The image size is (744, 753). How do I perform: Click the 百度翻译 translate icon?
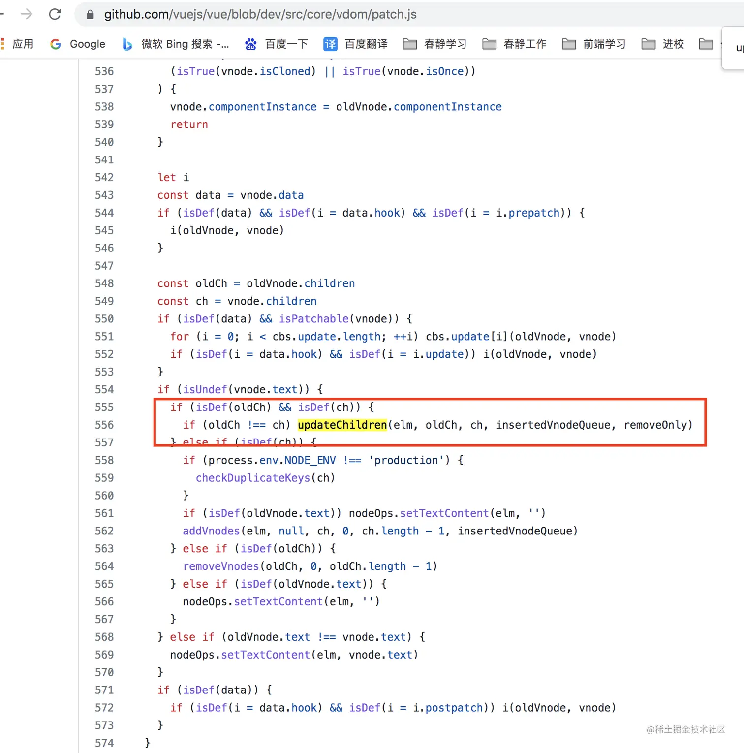(330, 44)
